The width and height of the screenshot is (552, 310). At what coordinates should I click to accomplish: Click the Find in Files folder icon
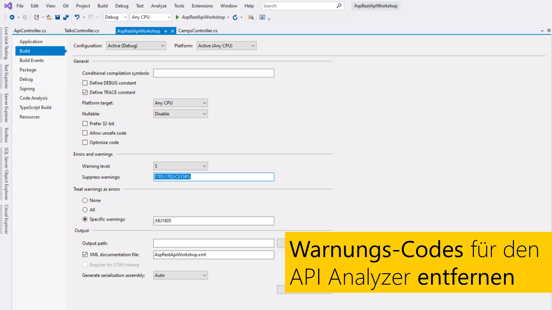pyautogui.click(x=251, y=17)
